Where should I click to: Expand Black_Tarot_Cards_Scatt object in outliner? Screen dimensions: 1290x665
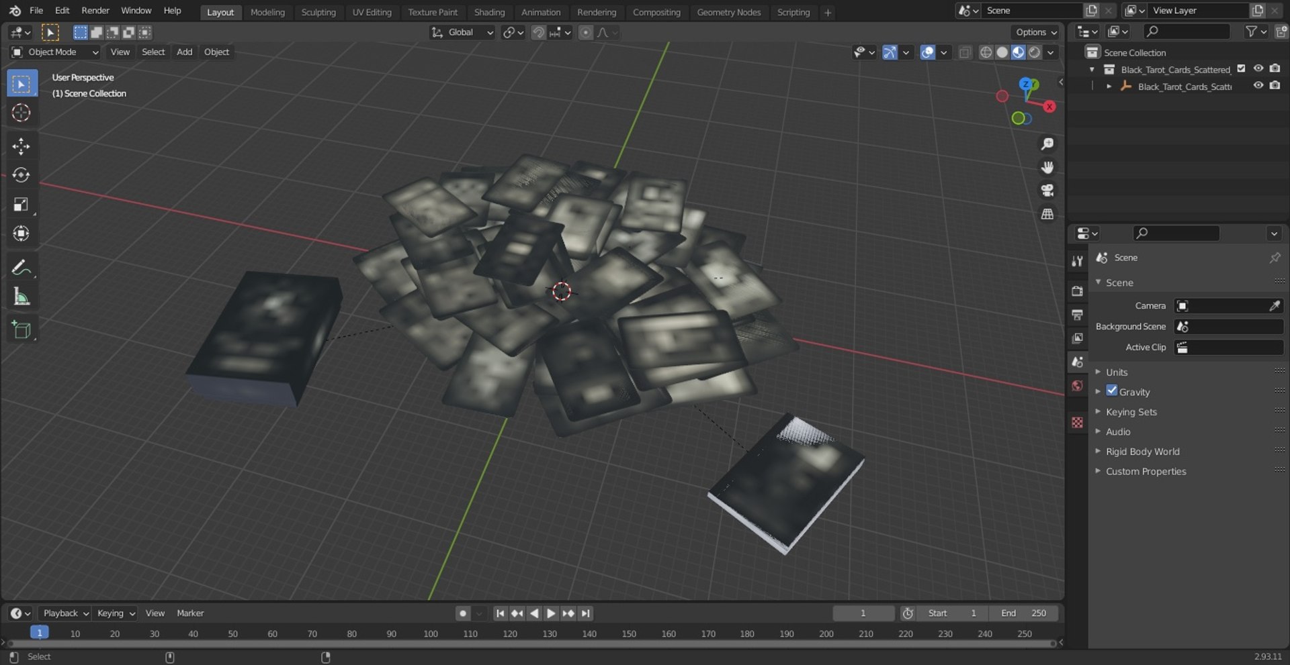pyautogui.click(x=1109, y=87)
